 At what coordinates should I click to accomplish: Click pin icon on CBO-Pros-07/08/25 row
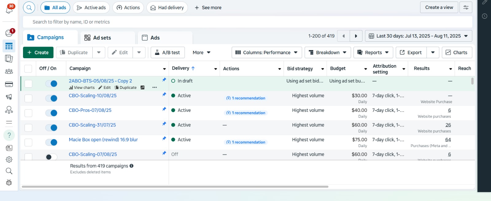164,109
